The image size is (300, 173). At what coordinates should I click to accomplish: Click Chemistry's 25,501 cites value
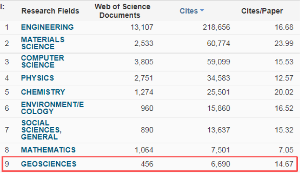click(x=217, y=92)
